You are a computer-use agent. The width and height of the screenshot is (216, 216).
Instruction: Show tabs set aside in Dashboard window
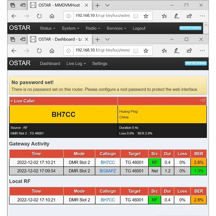pyautogui.click(x=13, y=39)
